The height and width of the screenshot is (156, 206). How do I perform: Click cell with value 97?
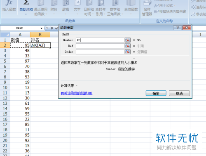click(20, 61)
